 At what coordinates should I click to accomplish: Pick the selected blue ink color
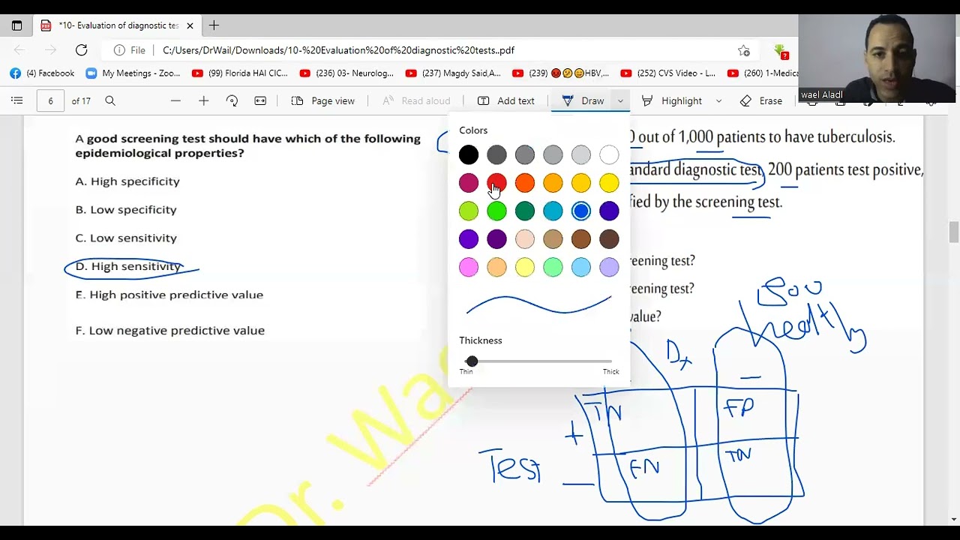coord(581,211)
